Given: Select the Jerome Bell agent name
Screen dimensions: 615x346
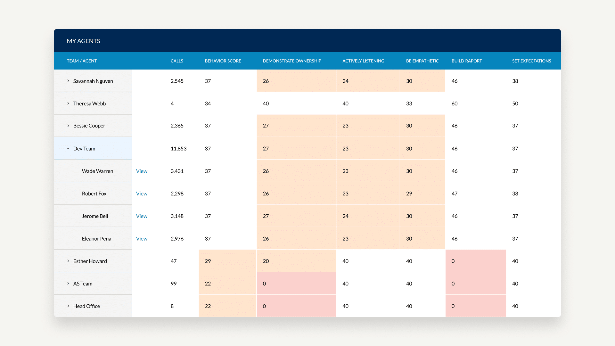Looking at the screenshot, I should point(95,216).
